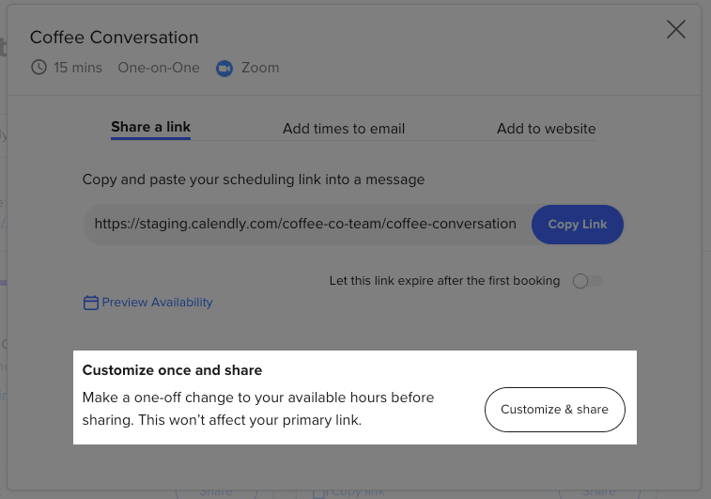Click 'Let this link expire' label text

[444, 281]
